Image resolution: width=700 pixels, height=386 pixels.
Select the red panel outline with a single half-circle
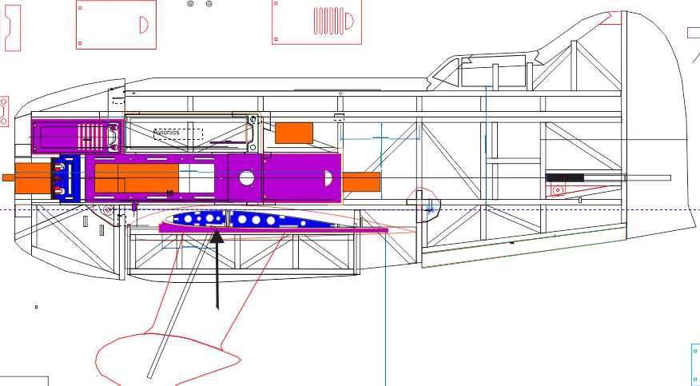coord(116,25)
